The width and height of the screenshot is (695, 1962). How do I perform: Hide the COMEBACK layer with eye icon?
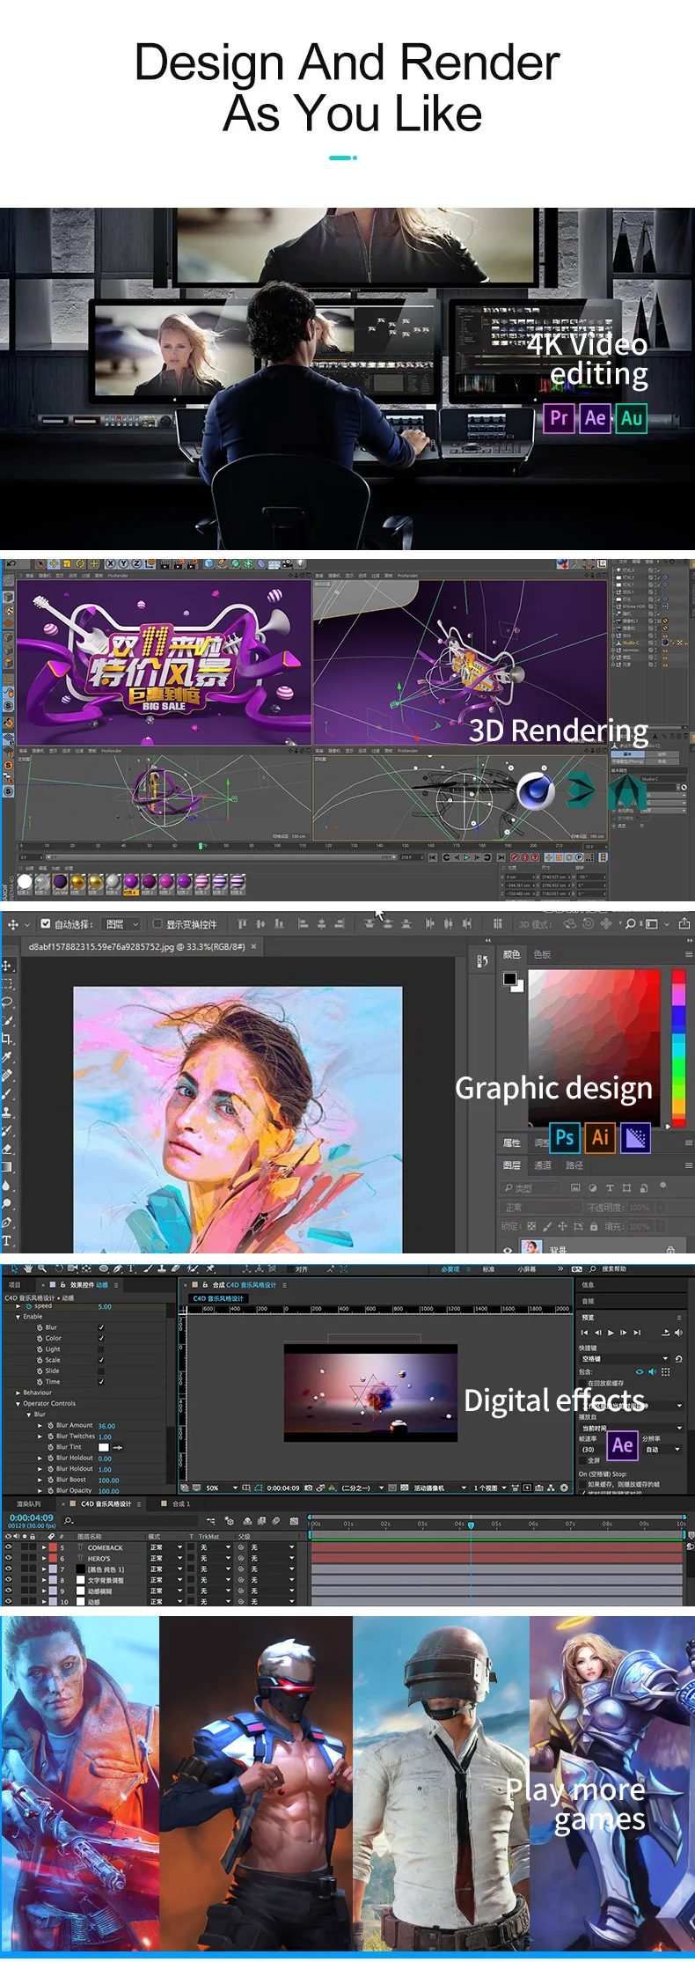[x=9, y=1547]
